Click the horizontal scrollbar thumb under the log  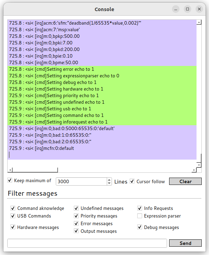pyautogui.click(x=35, y=170)
